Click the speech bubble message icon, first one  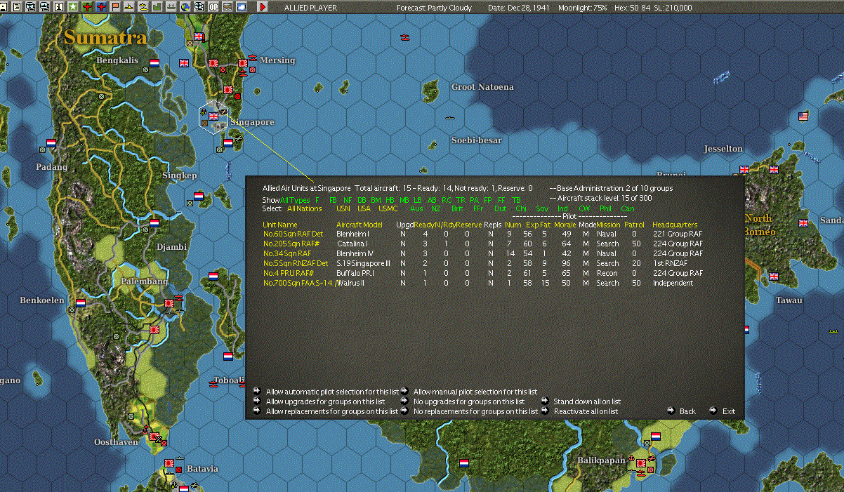point(30,7)
